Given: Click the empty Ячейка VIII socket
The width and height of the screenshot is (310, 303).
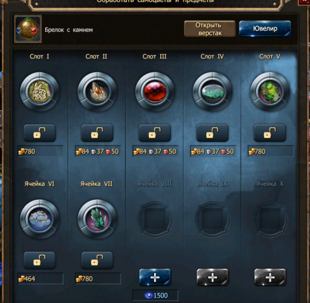Looking at the screenshot, I should point(155,218).
